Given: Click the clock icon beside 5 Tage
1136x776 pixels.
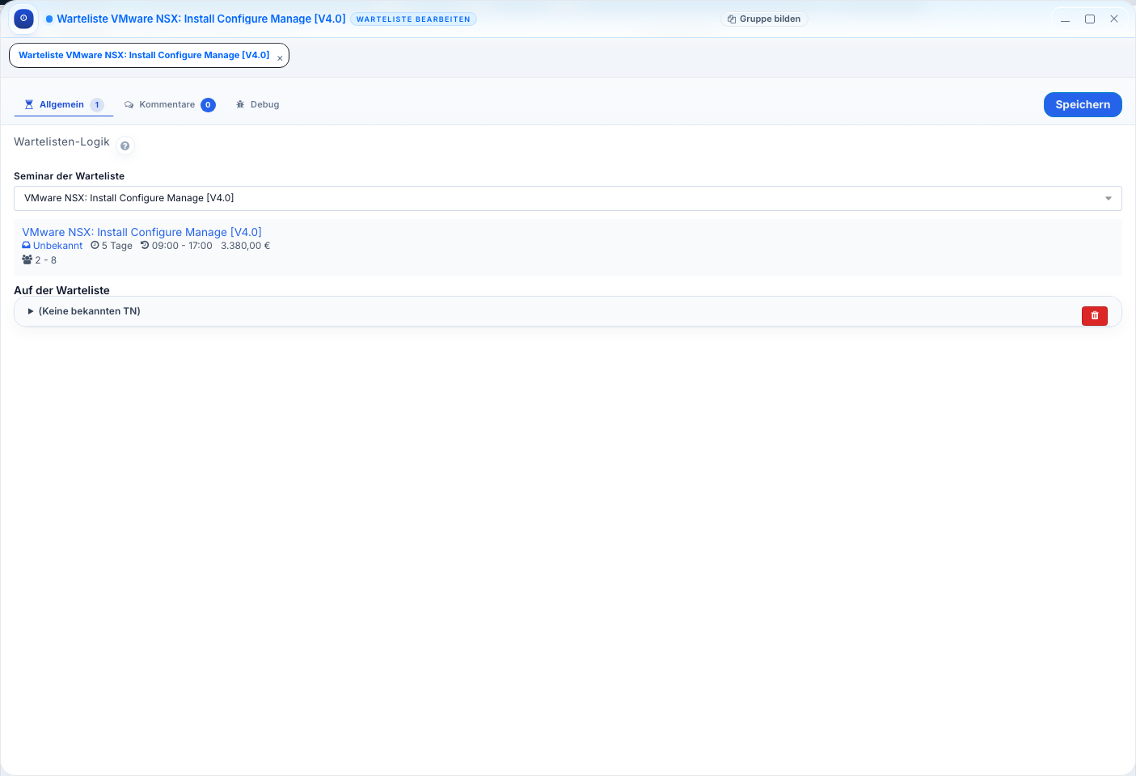Looking at the screenshot, I should coord(95,246).
